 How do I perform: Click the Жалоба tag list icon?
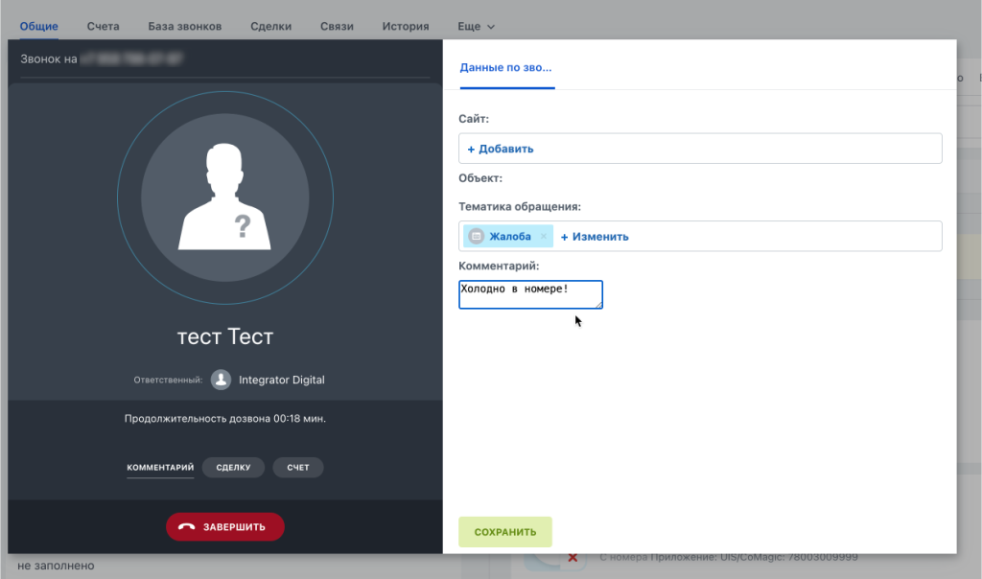477,237
